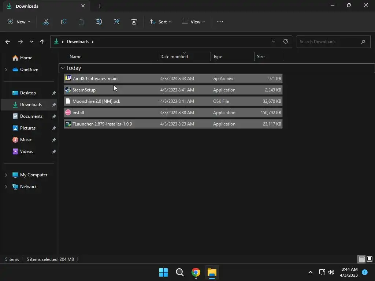Screen dimensions: 375x281
Task: Expand chevron after Downloads in address bar
Action: coord(93,42)
